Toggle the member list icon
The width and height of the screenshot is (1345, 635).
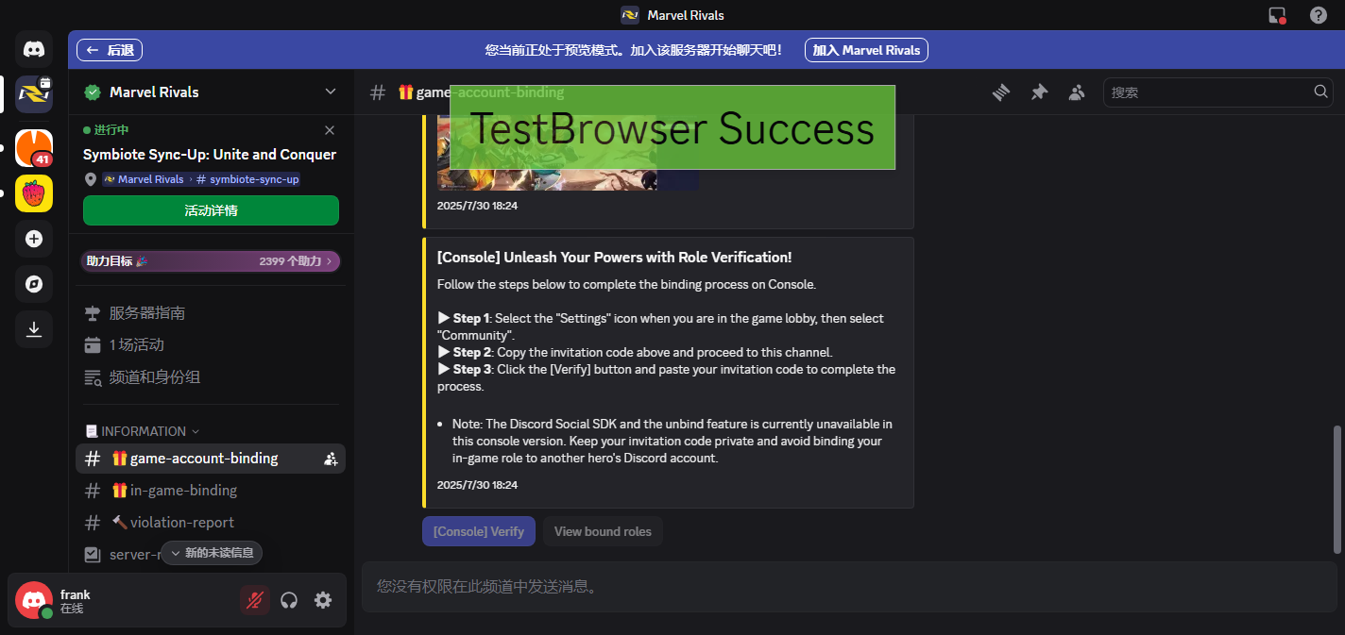(x=1077, y=92)
